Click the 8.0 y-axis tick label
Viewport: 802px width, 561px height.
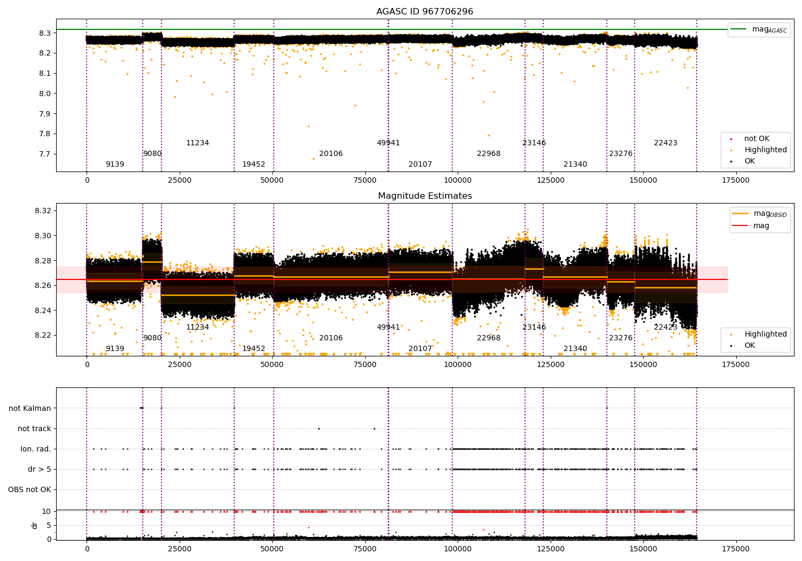pos(45,93)
